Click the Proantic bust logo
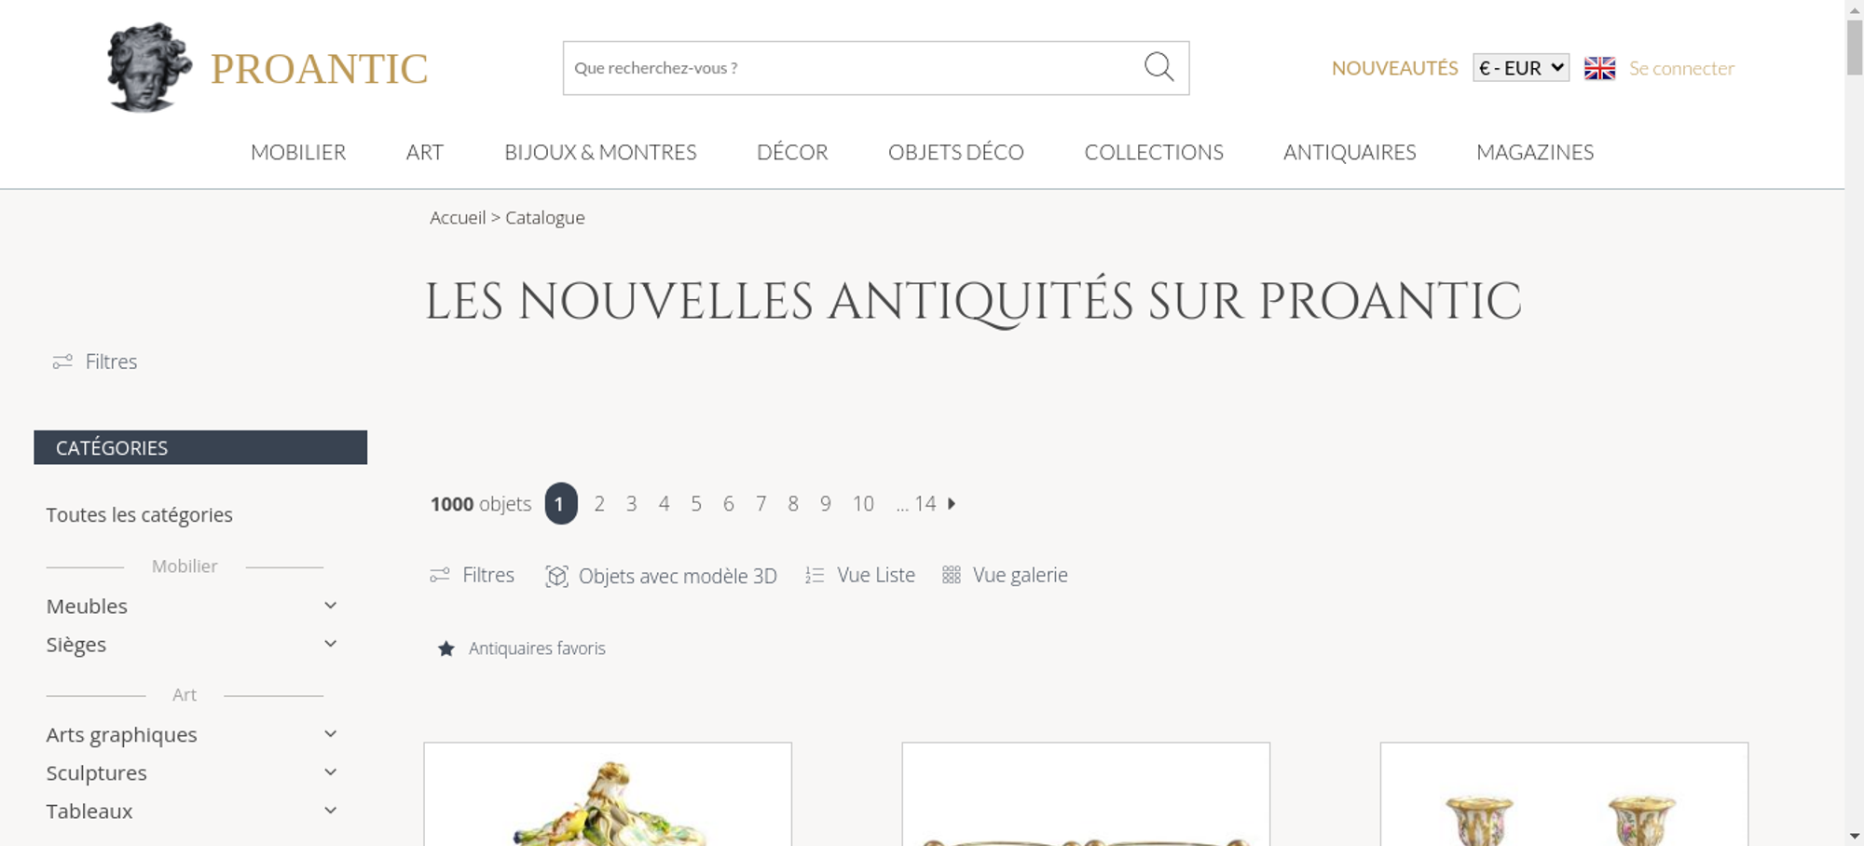This screenshot has width=1864, height=846. pos(149,67)
